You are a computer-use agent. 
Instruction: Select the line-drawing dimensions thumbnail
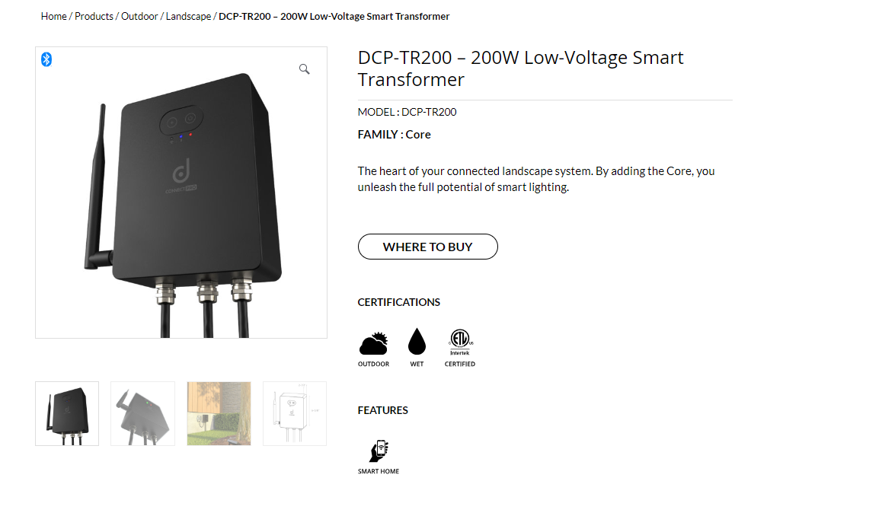tap(295, 414)
